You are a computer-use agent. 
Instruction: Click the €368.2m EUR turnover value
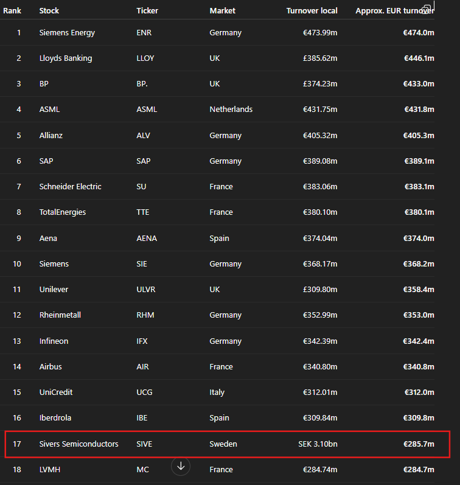click(419, 264)
